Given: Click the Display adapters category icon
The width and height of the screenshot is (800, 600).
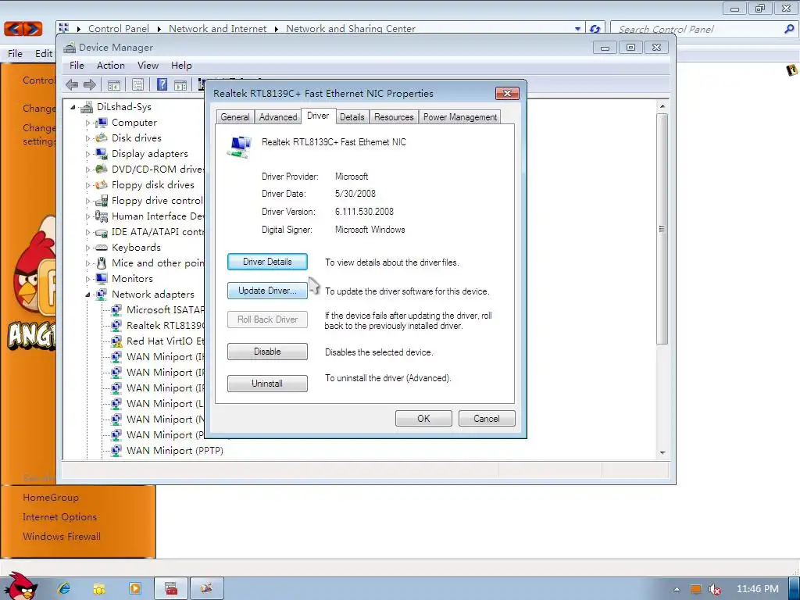Looking at the screenshot, I should pos(102,154).
